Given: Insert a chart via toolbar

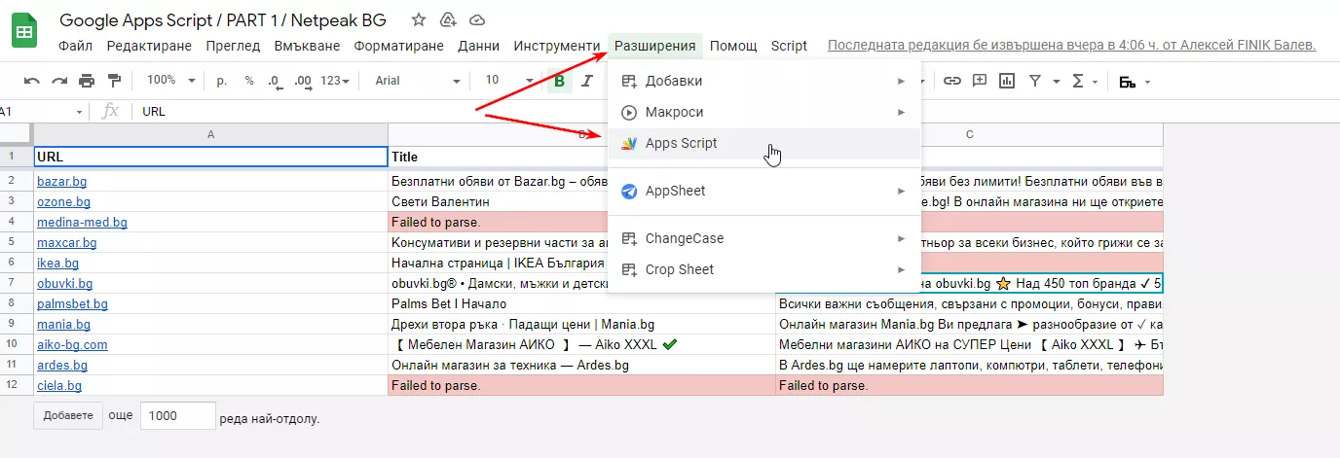Looking at the screenshot, I should click(1007, 81).
